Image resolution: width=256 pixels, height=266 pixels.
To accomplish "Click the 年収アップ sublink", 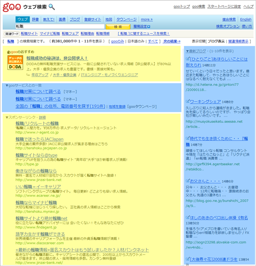I will tap(40, 75).
